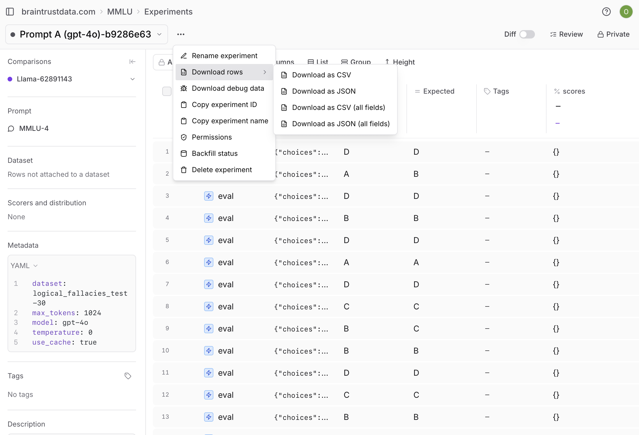Screen dimensions: 639x435
Task: Click the tag icon beside Tags section
Action: pos(128,376)
